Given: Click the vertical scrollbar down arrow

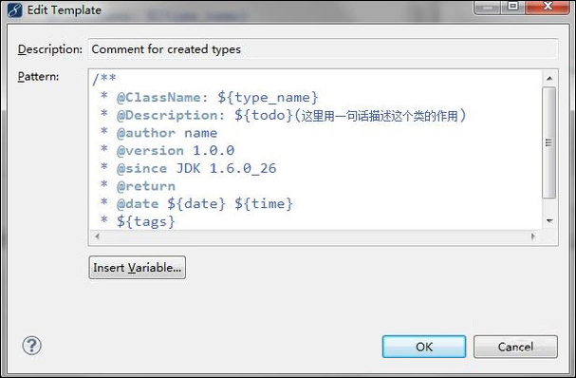Looking at the screenshot, I should (x=549, y=220).
